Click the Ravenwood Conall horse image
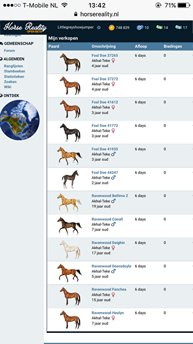 pos(69,226)
